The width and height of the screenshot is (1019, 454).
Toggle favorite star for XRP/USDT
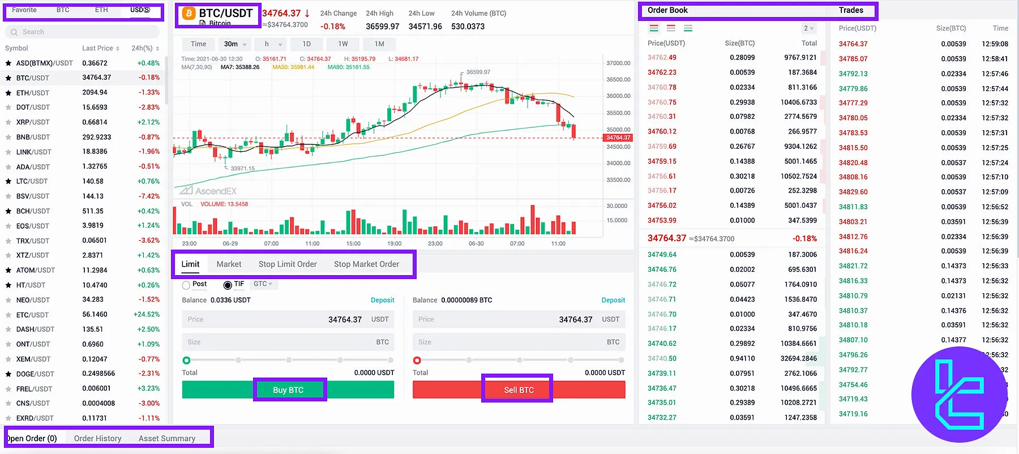8,122
